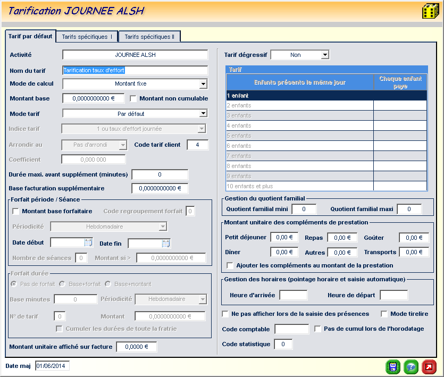Select the '1 enfant' row in Tarif table
The image size is (444, 377).
click(299, 96)
